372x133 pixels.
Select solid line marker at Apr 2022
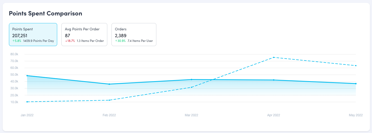274,80
